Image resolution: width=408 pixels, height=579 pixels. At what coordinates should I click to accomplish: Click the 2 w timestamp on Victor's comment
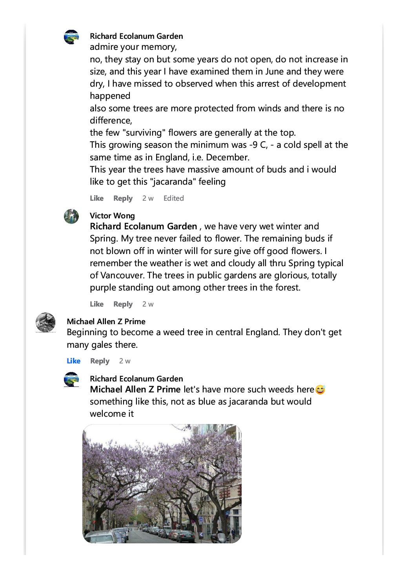[148, 304]
